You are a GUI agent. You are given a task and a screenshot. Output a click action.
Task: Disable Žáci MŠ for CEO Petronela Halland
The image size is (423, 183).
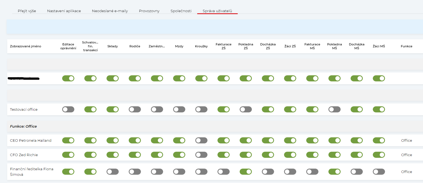[x=379, y=140]
